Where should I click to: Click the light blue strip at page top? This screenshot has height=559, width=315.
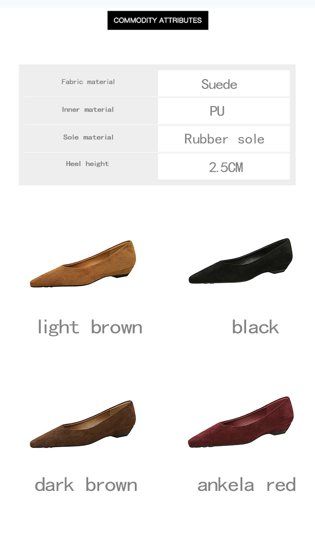point(157,3)
